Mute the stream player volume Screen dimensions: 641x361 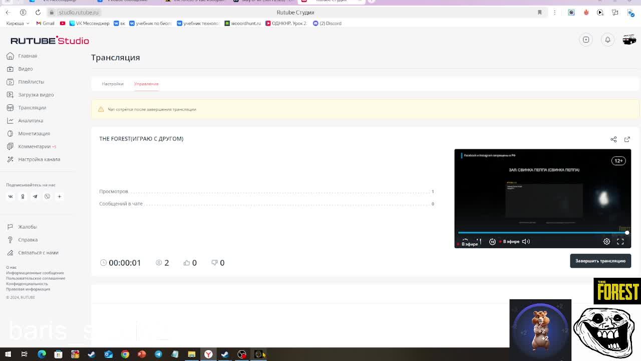526,242
